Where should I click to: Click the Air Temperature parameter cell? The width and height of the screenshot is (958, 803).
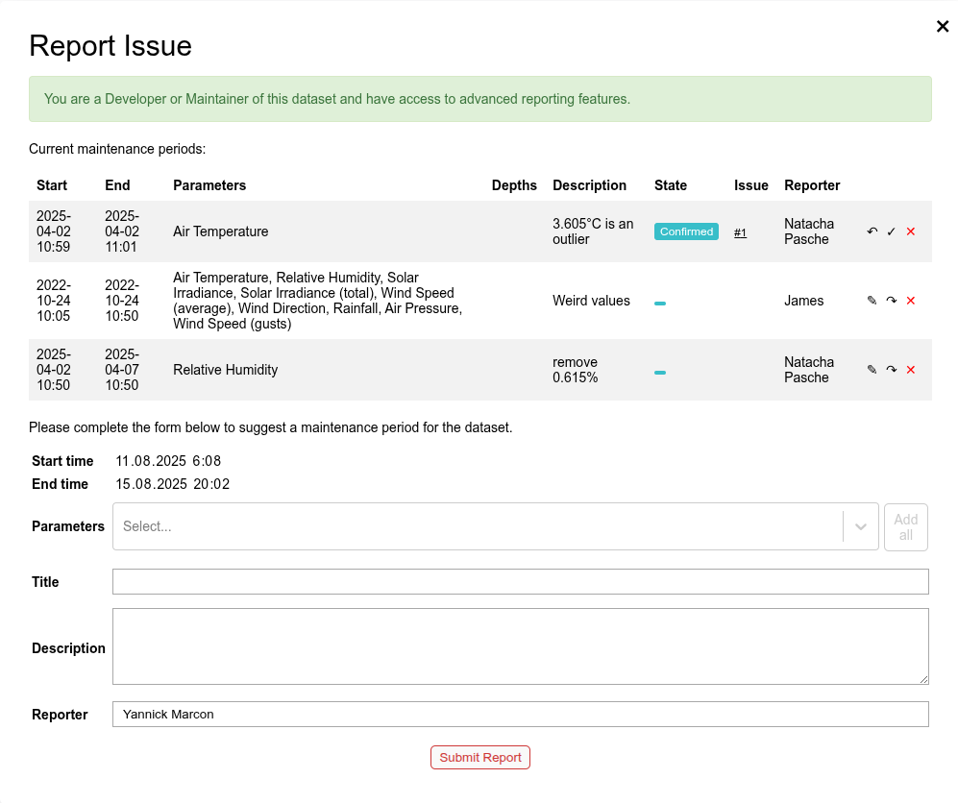tap(221, 231)
